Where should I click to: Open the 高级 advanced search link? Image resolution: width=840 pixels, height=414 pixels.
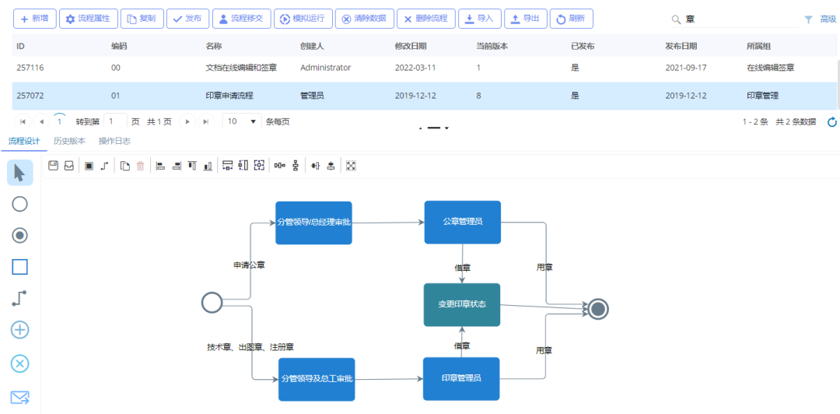click(828, 19)
